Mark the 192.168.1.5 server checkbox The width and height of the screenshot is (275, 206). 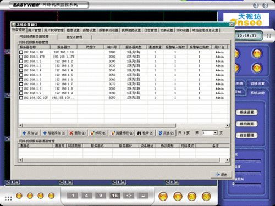pos(21,75)
